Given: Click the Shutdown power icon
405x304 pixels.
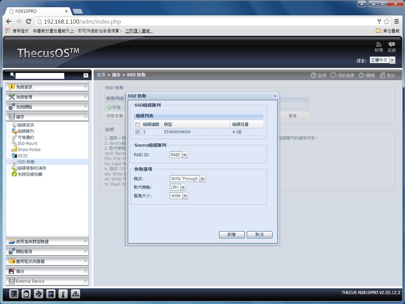Looking at the screenshot, I should pyautogui.click(x=361, y=75).
